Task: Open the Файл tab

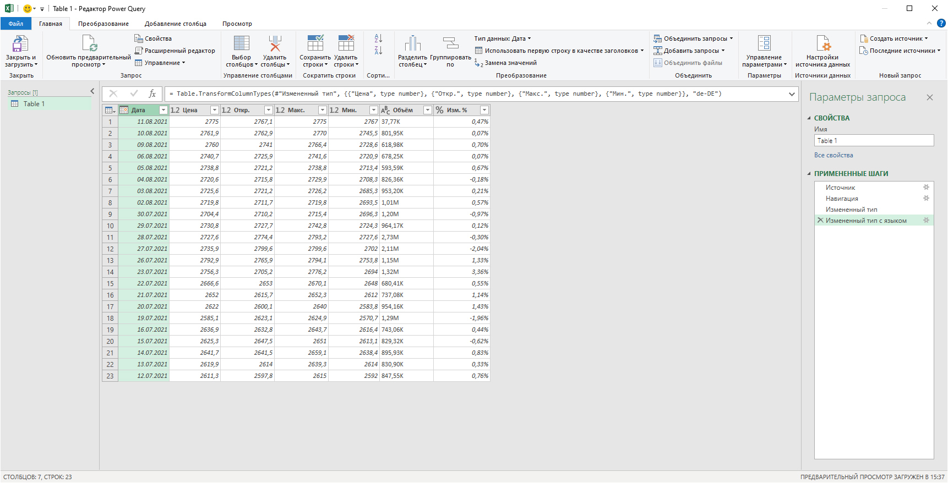Action: 16,24
